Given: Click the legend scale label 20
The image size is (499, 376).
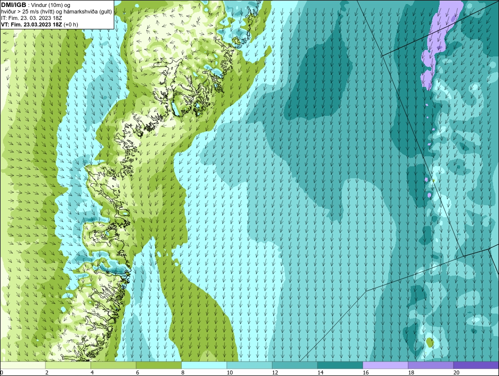Looking at the screenshot, I should tap(457, 373).
